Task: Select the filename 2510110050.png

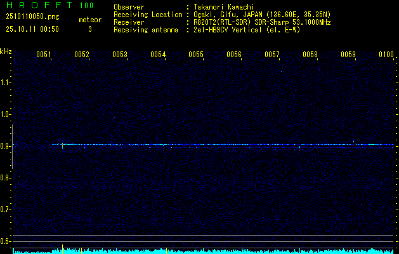Action: 32,17
